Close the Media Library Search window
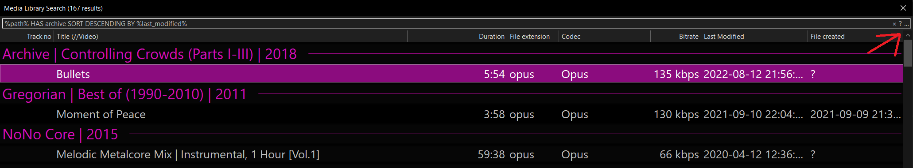This screenshot has width=913, height=168. pos(903,8)
